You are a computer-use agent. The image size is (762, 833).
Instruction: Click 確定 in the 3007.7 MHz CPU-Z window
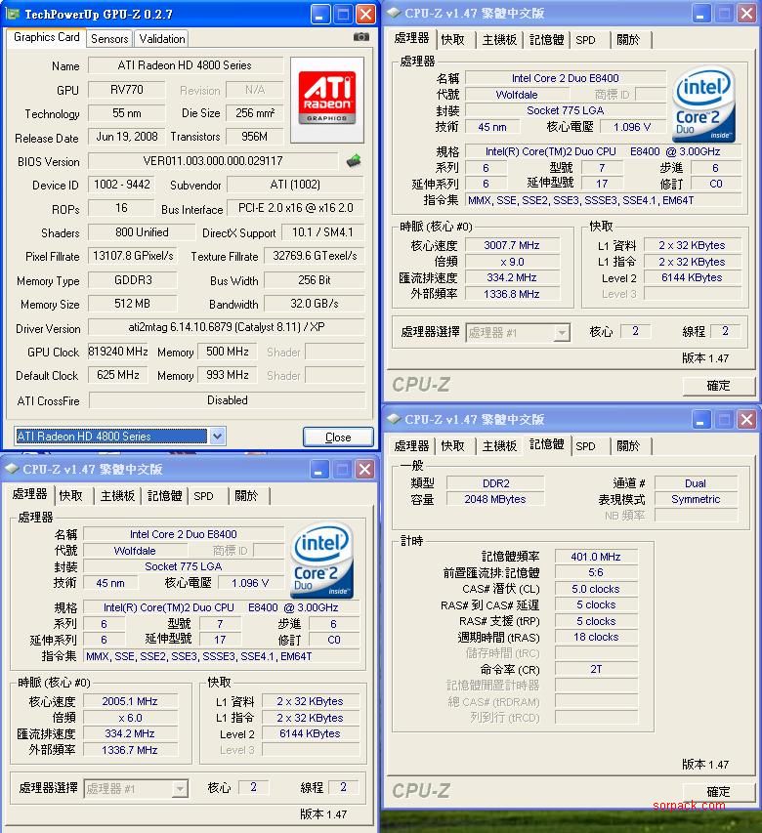pos(718,385)
